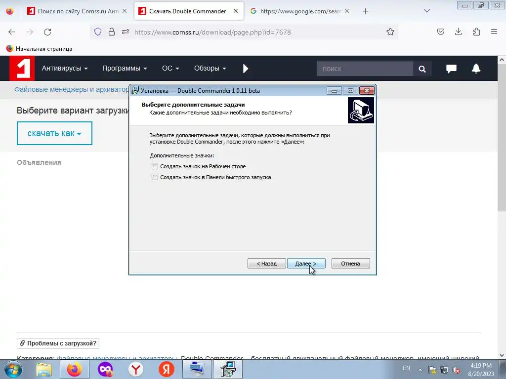
Task: Click the Firefox taskbar icon
Action: (x=75, y=369)
